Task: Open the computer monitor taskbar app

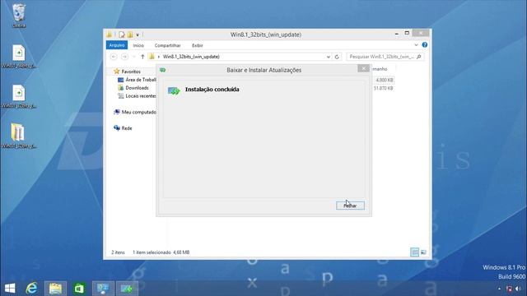Action: [x=103, y=289]
